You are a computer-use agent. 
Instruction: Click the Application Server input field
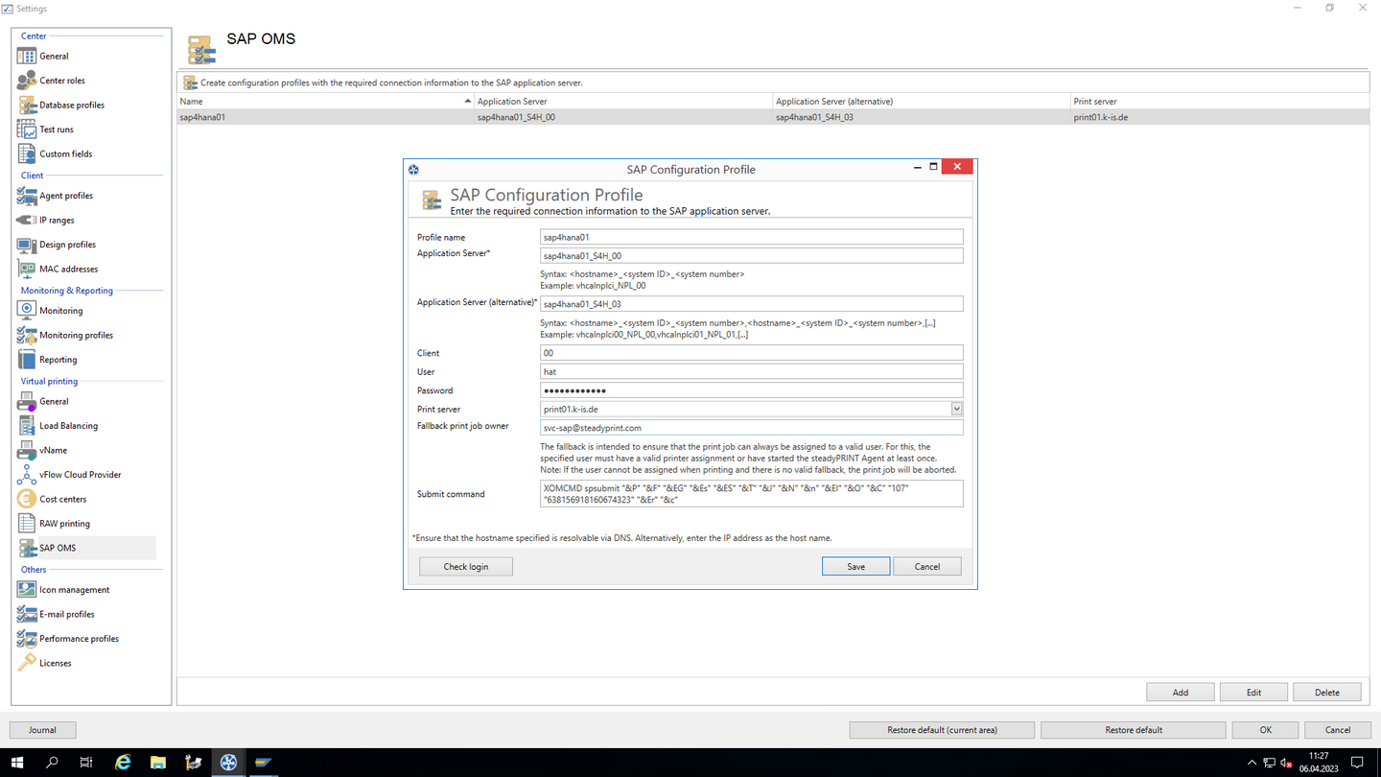tap(752, 256)
